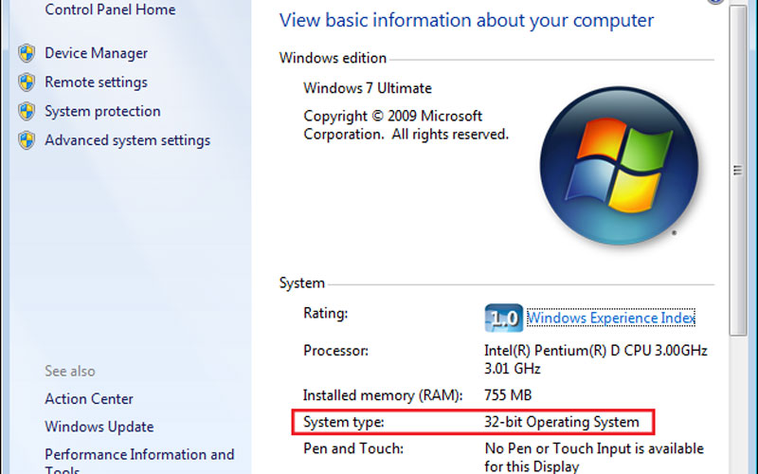Select the 755 MB installed memory value
Viewport: 758px width, 474px height.
[x=508, y=395]
